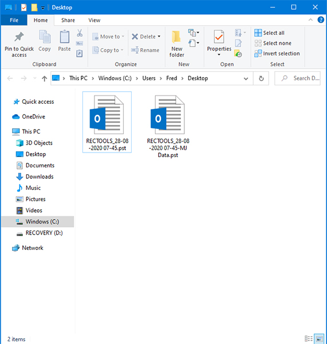327x344 pixels.
Task: Click Select all
Action: pyautogui.click(x=270, y=33)
